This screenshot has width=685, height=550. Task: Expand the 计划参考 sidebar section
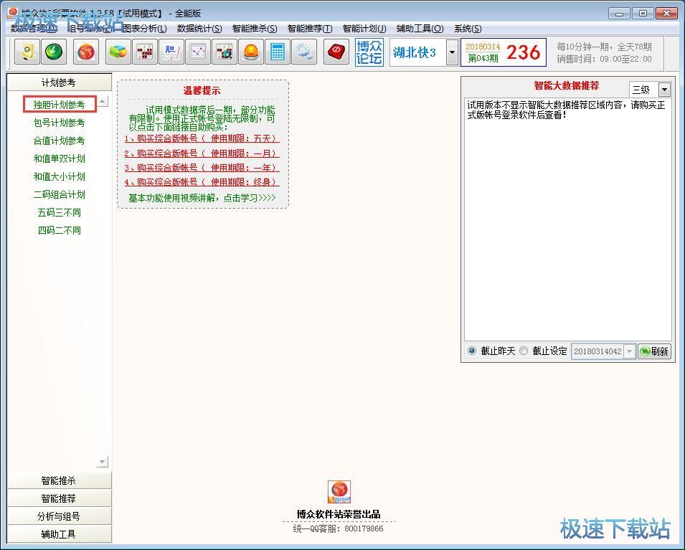(x=59, y=82)
